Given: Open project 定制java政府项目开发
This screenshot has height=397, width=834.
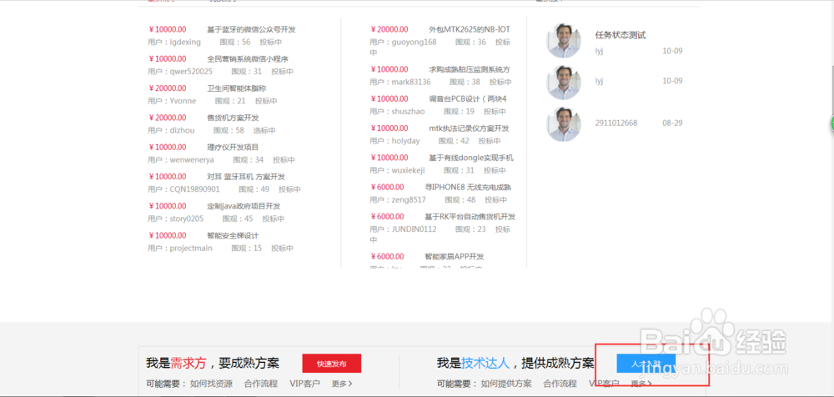Looking at the screenshot, I should [x=244, y=206].
